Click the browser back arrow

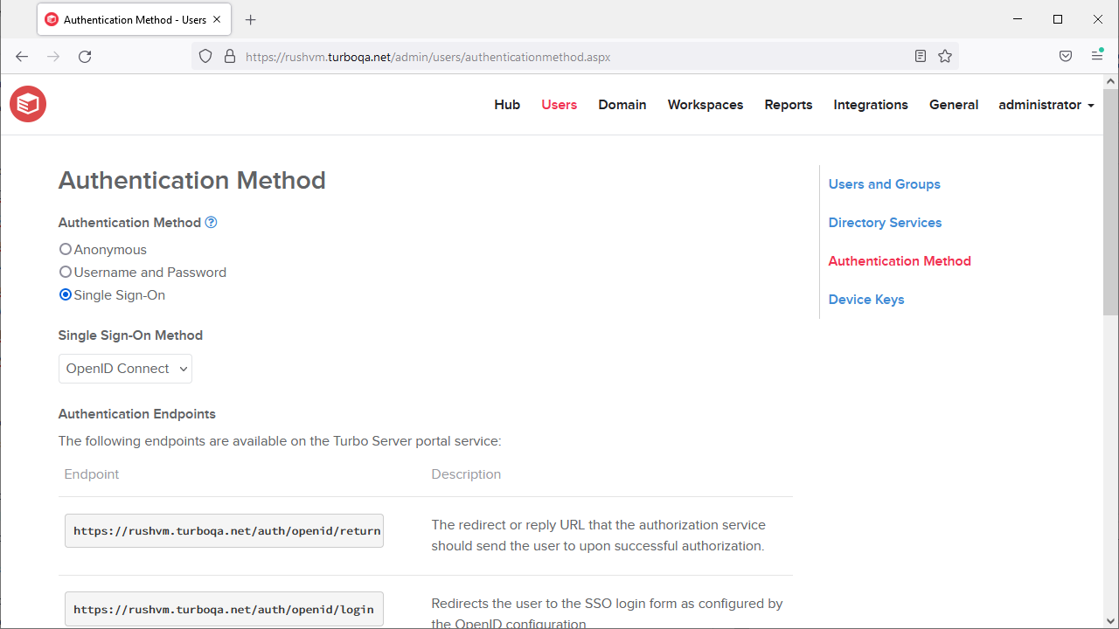[21, 56]
